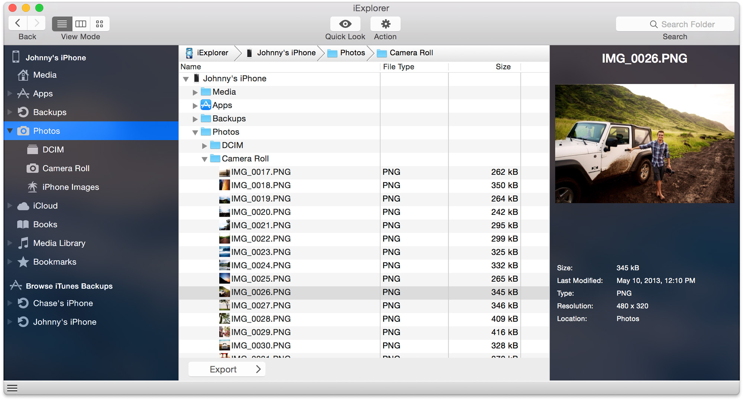Screen dimensions: 743x400
Task: Expand iCloud in the sidebar
Action: pyautogui.click(x=10, y=206)
